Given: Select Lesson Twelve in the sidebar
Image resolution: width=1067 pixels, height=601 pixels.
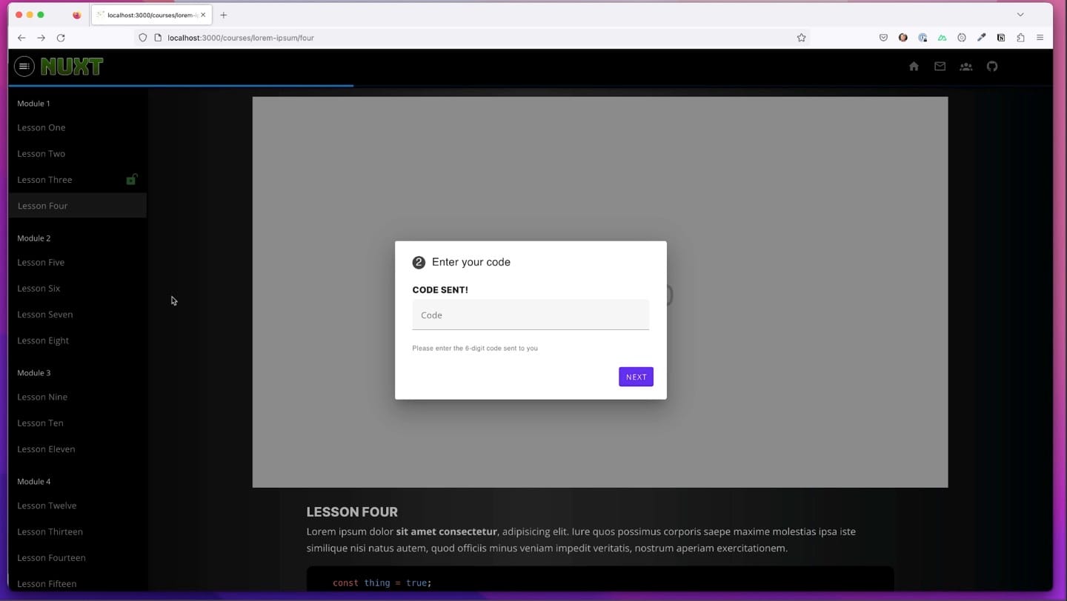Looking at the screenshot, I should tap(47, 506).
